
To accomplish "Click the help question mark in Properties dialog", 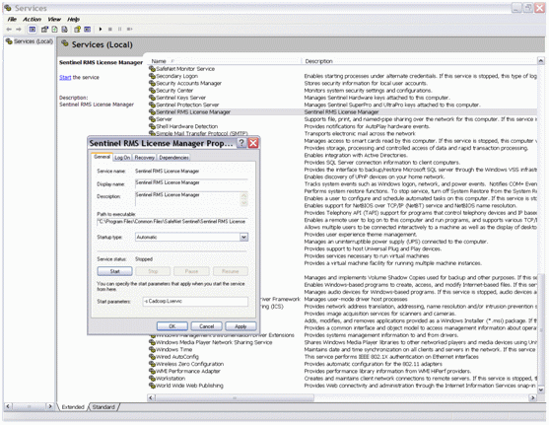I will [241, 143].
